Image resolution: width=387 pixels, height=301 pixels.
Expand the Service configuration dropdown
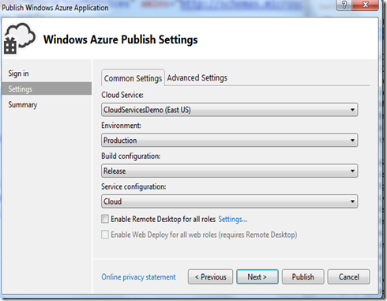[x=229, y=201]
